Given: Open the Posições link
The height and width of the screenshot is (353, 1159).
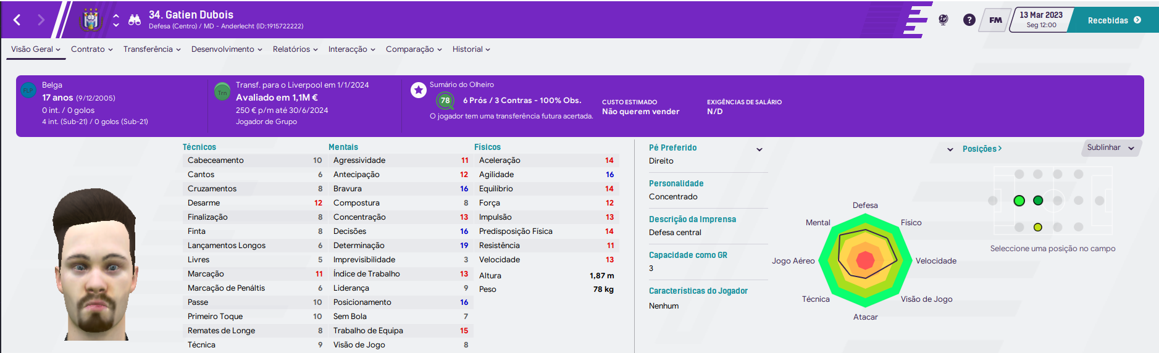Looking at the screenshot, I should 982,149.
